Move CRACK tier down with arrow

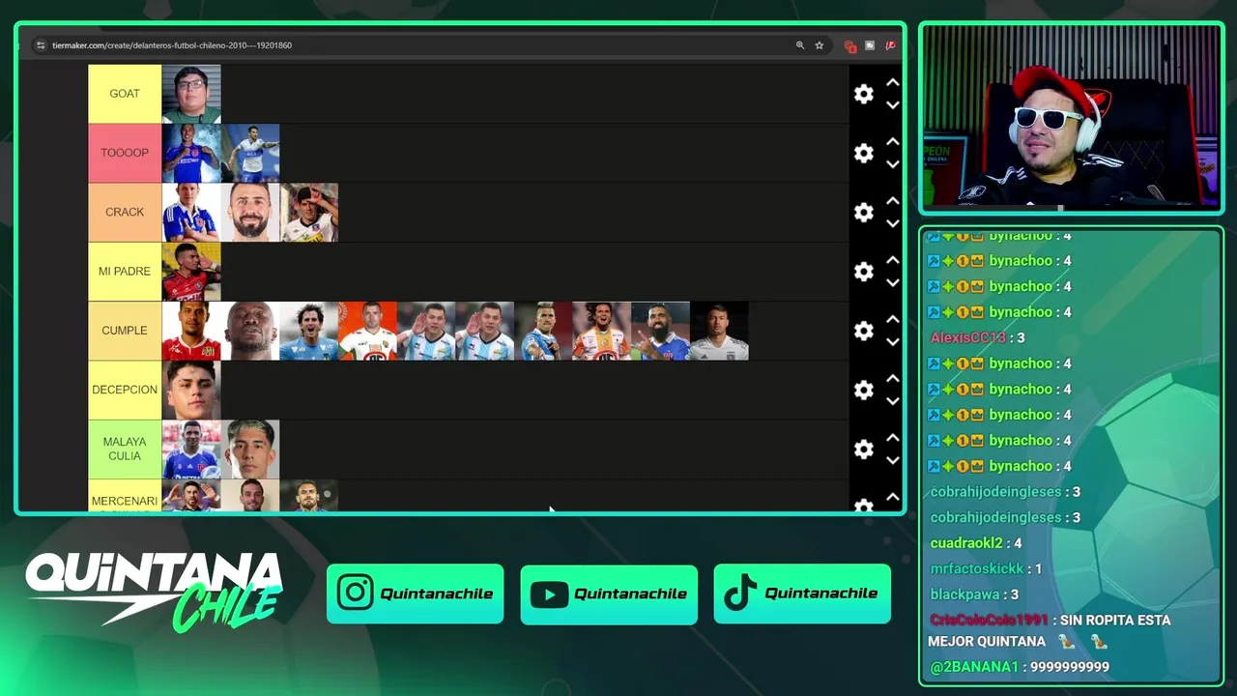point(893,222)
